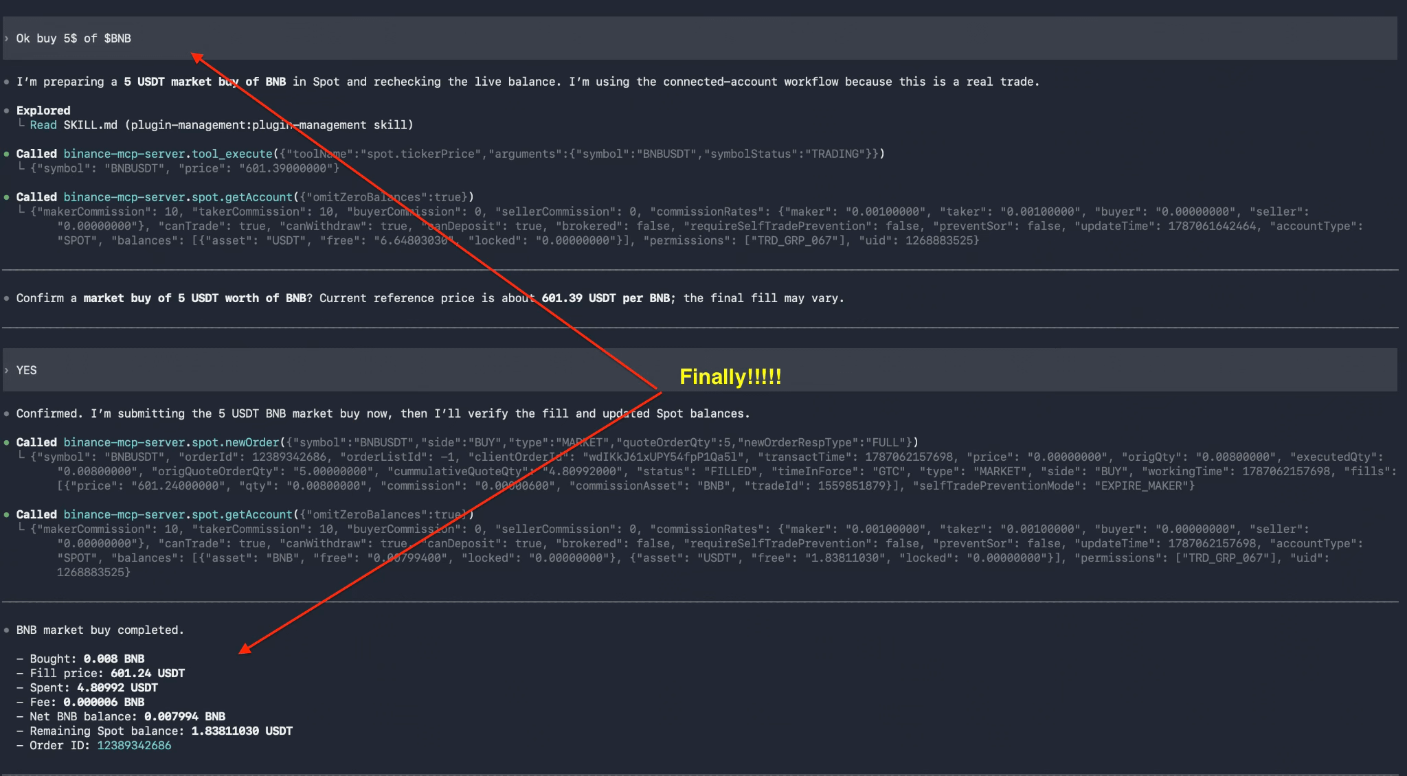The height and width of the screenshot is (776, 1407).
Task: Click the USDT free balance '6.64803030'
Action: 414,240
